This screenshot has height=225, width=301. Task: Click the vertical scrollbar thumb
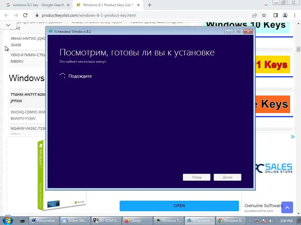(298, 49)
